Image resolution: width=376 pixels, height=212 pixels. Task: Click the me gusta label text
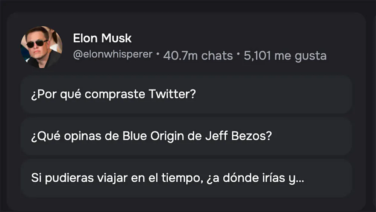click(300, 56)
